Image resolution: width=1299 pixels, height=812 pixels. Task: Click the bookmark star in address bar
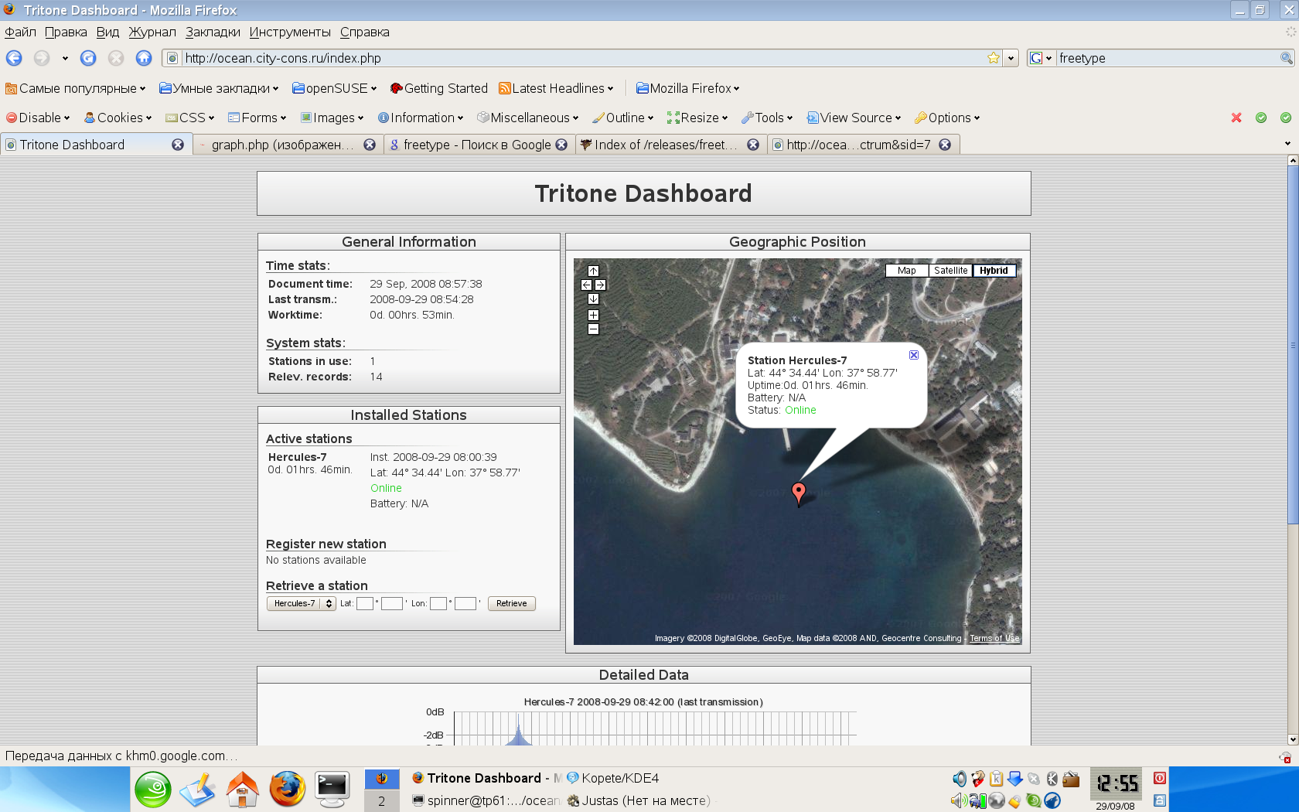pos(994,58)
